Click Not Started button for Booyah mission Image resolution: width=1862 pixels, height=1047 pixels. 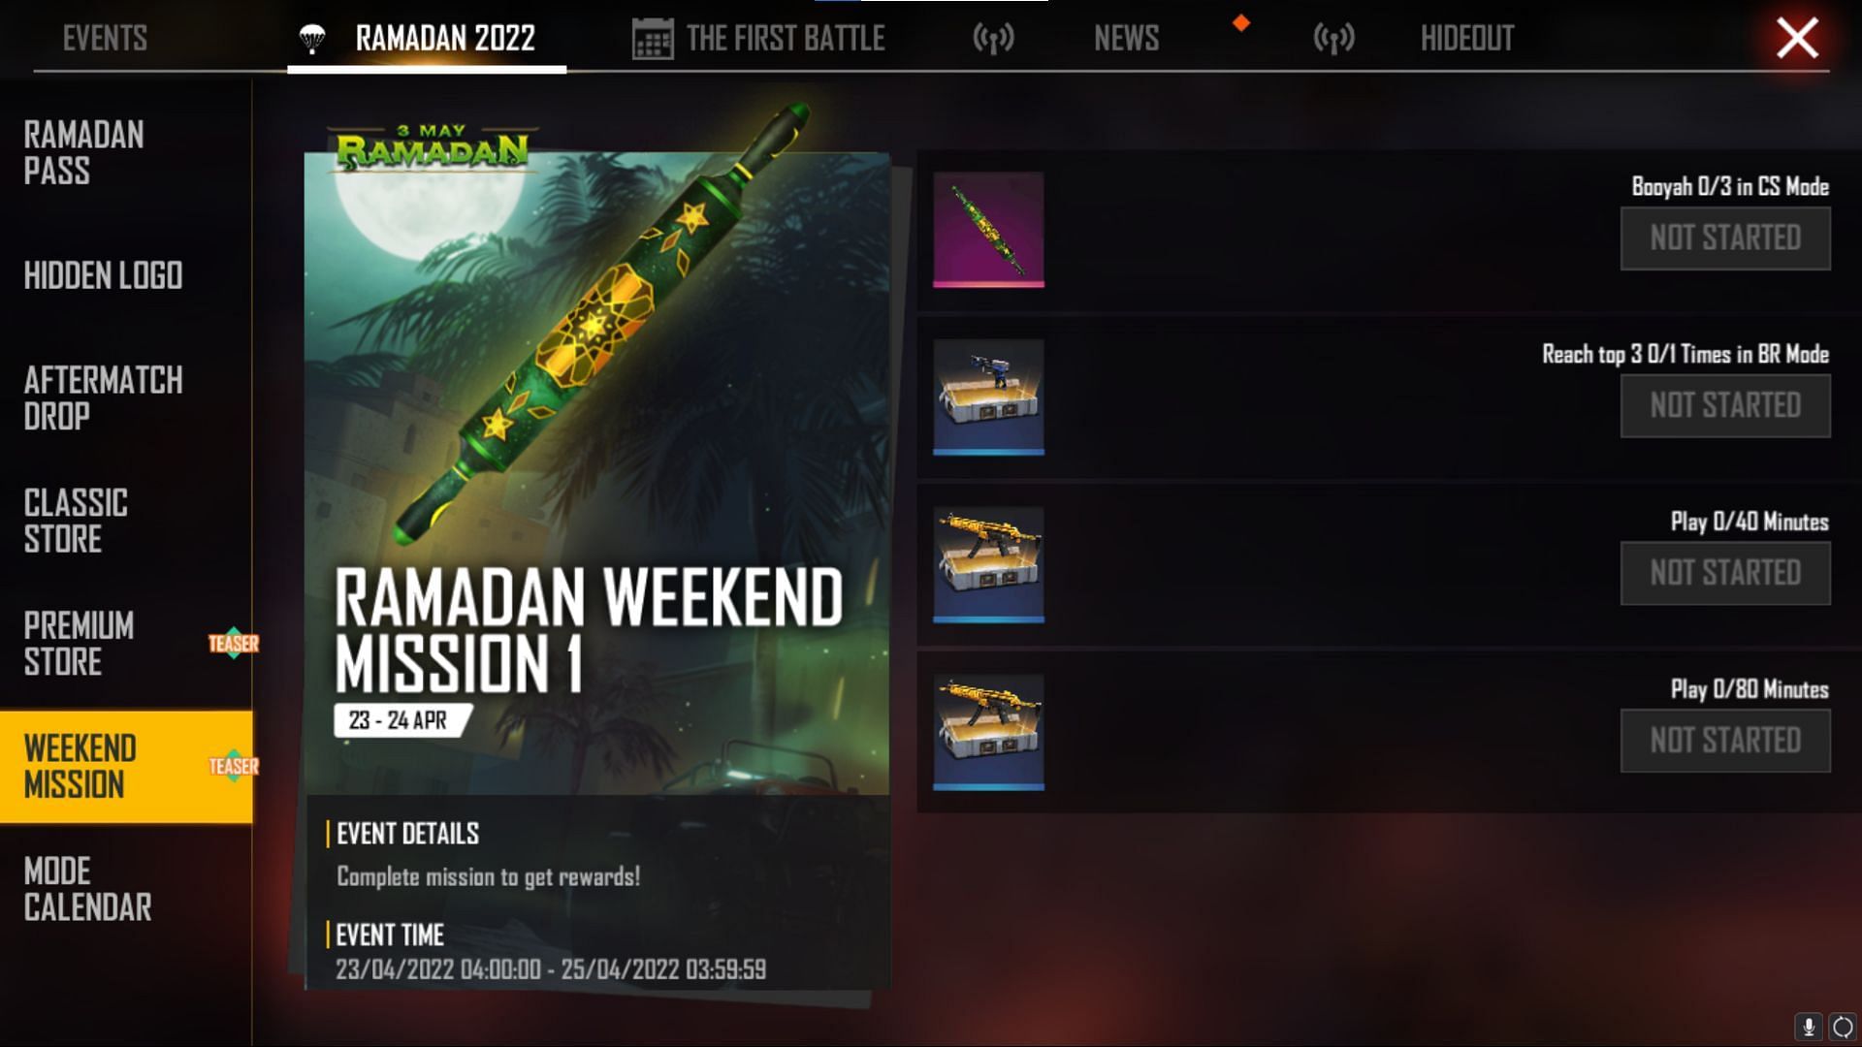point(1725,238)
